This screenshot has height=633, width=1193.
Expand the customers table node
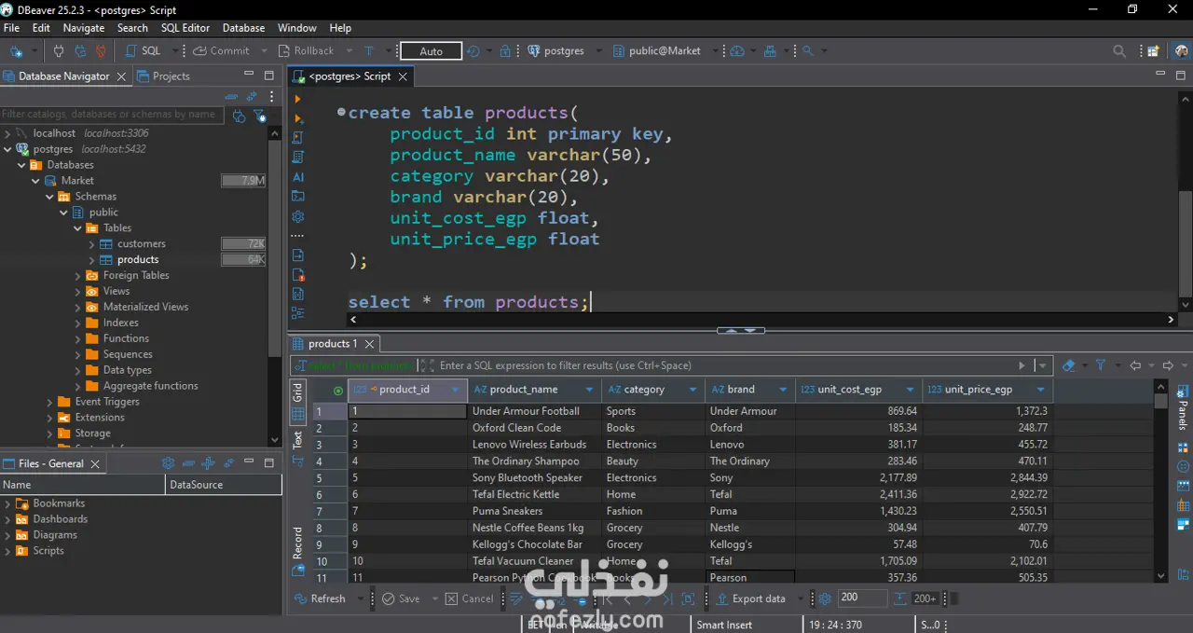coord(92,244)
